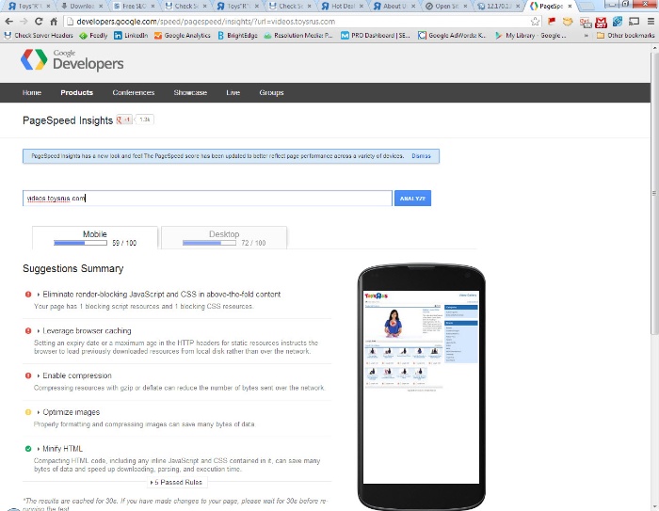
Task: Open the Feedly bookmark
Action: pyautogui.click(x=94, y=36)
